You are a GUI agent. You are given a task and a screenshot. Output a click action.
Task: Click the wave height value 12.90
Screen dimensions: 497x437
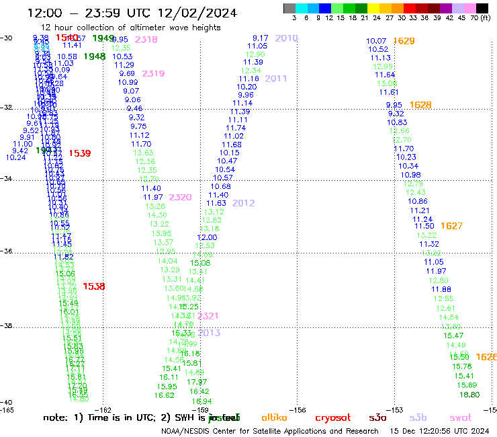pyautogui.click(x=255, y=54)
